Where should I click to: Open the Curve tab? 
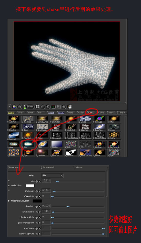[101, 113]
